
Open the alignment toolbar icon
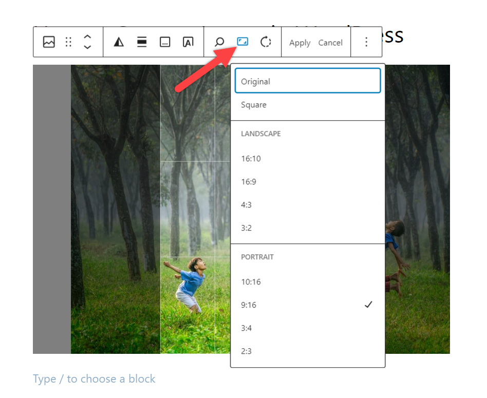(x=142, y=42)
